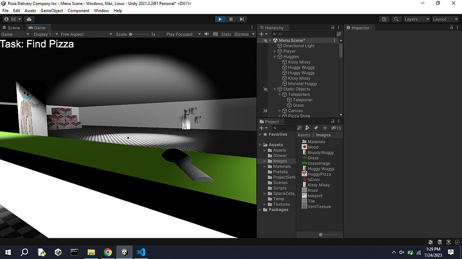The height and width of the screenshot is (259, 462).
Task: Open the Play Focused dropdown
Action: tap(183, 34)
